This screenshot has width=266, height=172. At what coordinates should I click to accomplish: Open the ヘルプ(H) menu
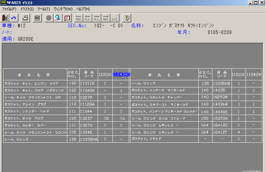pyautogui.click(x=83, y=9)
